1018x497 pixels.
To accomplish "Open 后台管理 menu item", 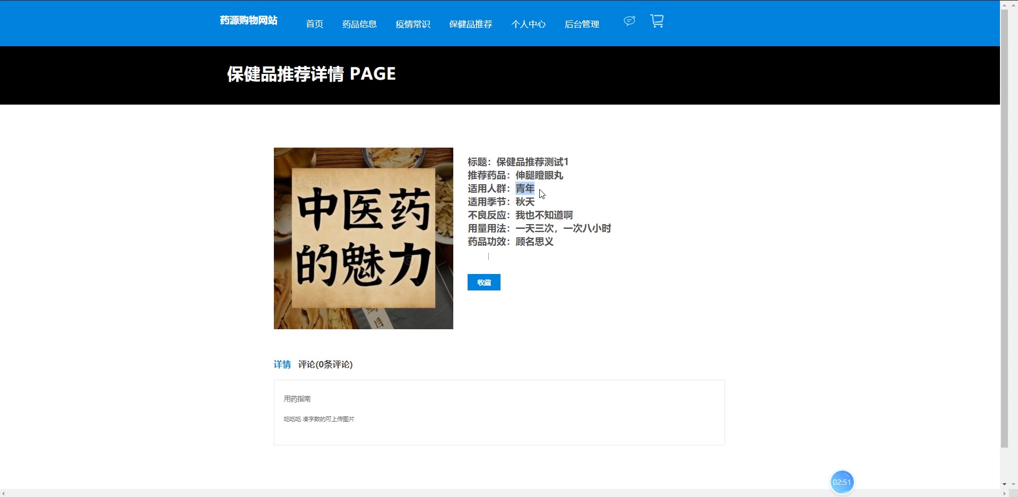I will [x=582, y=24].
